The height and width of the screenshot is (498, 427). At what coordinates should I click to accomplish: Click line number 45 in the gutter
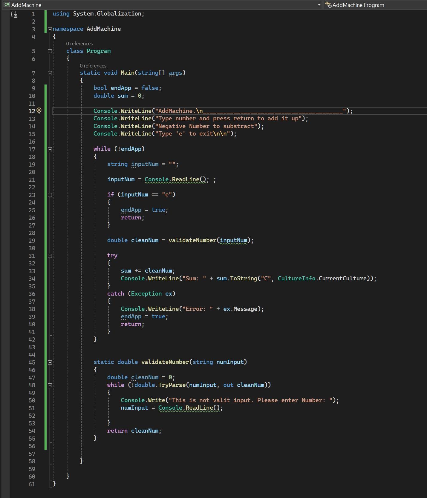pyautogui.click(x=32, y=362)
